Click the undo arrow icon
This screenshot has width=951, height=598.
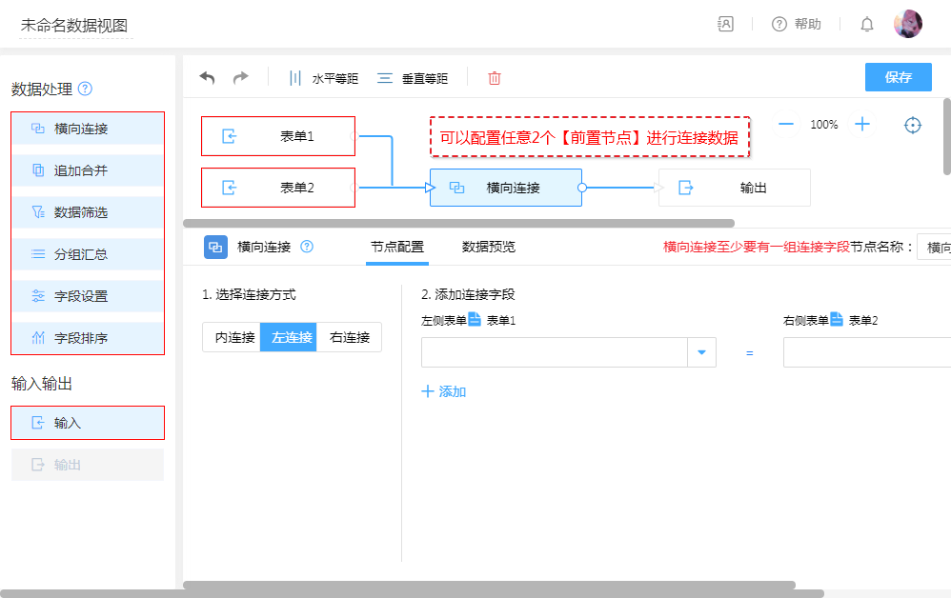[207, 78]
